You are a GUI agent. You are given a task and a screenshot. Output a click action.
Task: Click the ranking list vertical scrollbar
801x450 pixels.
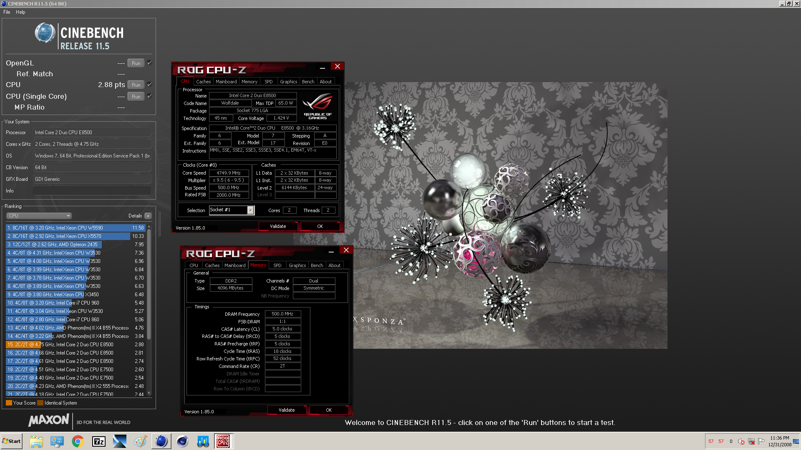pyautogui.click(x=149, y=310)
